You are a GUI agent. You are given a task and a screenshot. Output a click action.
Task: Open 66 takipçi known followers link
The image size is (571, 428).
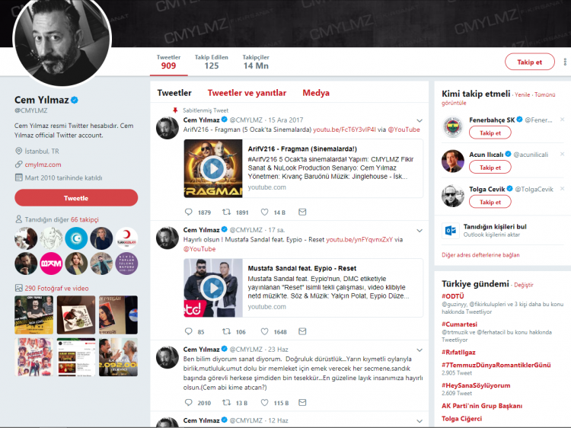point(85,219)
